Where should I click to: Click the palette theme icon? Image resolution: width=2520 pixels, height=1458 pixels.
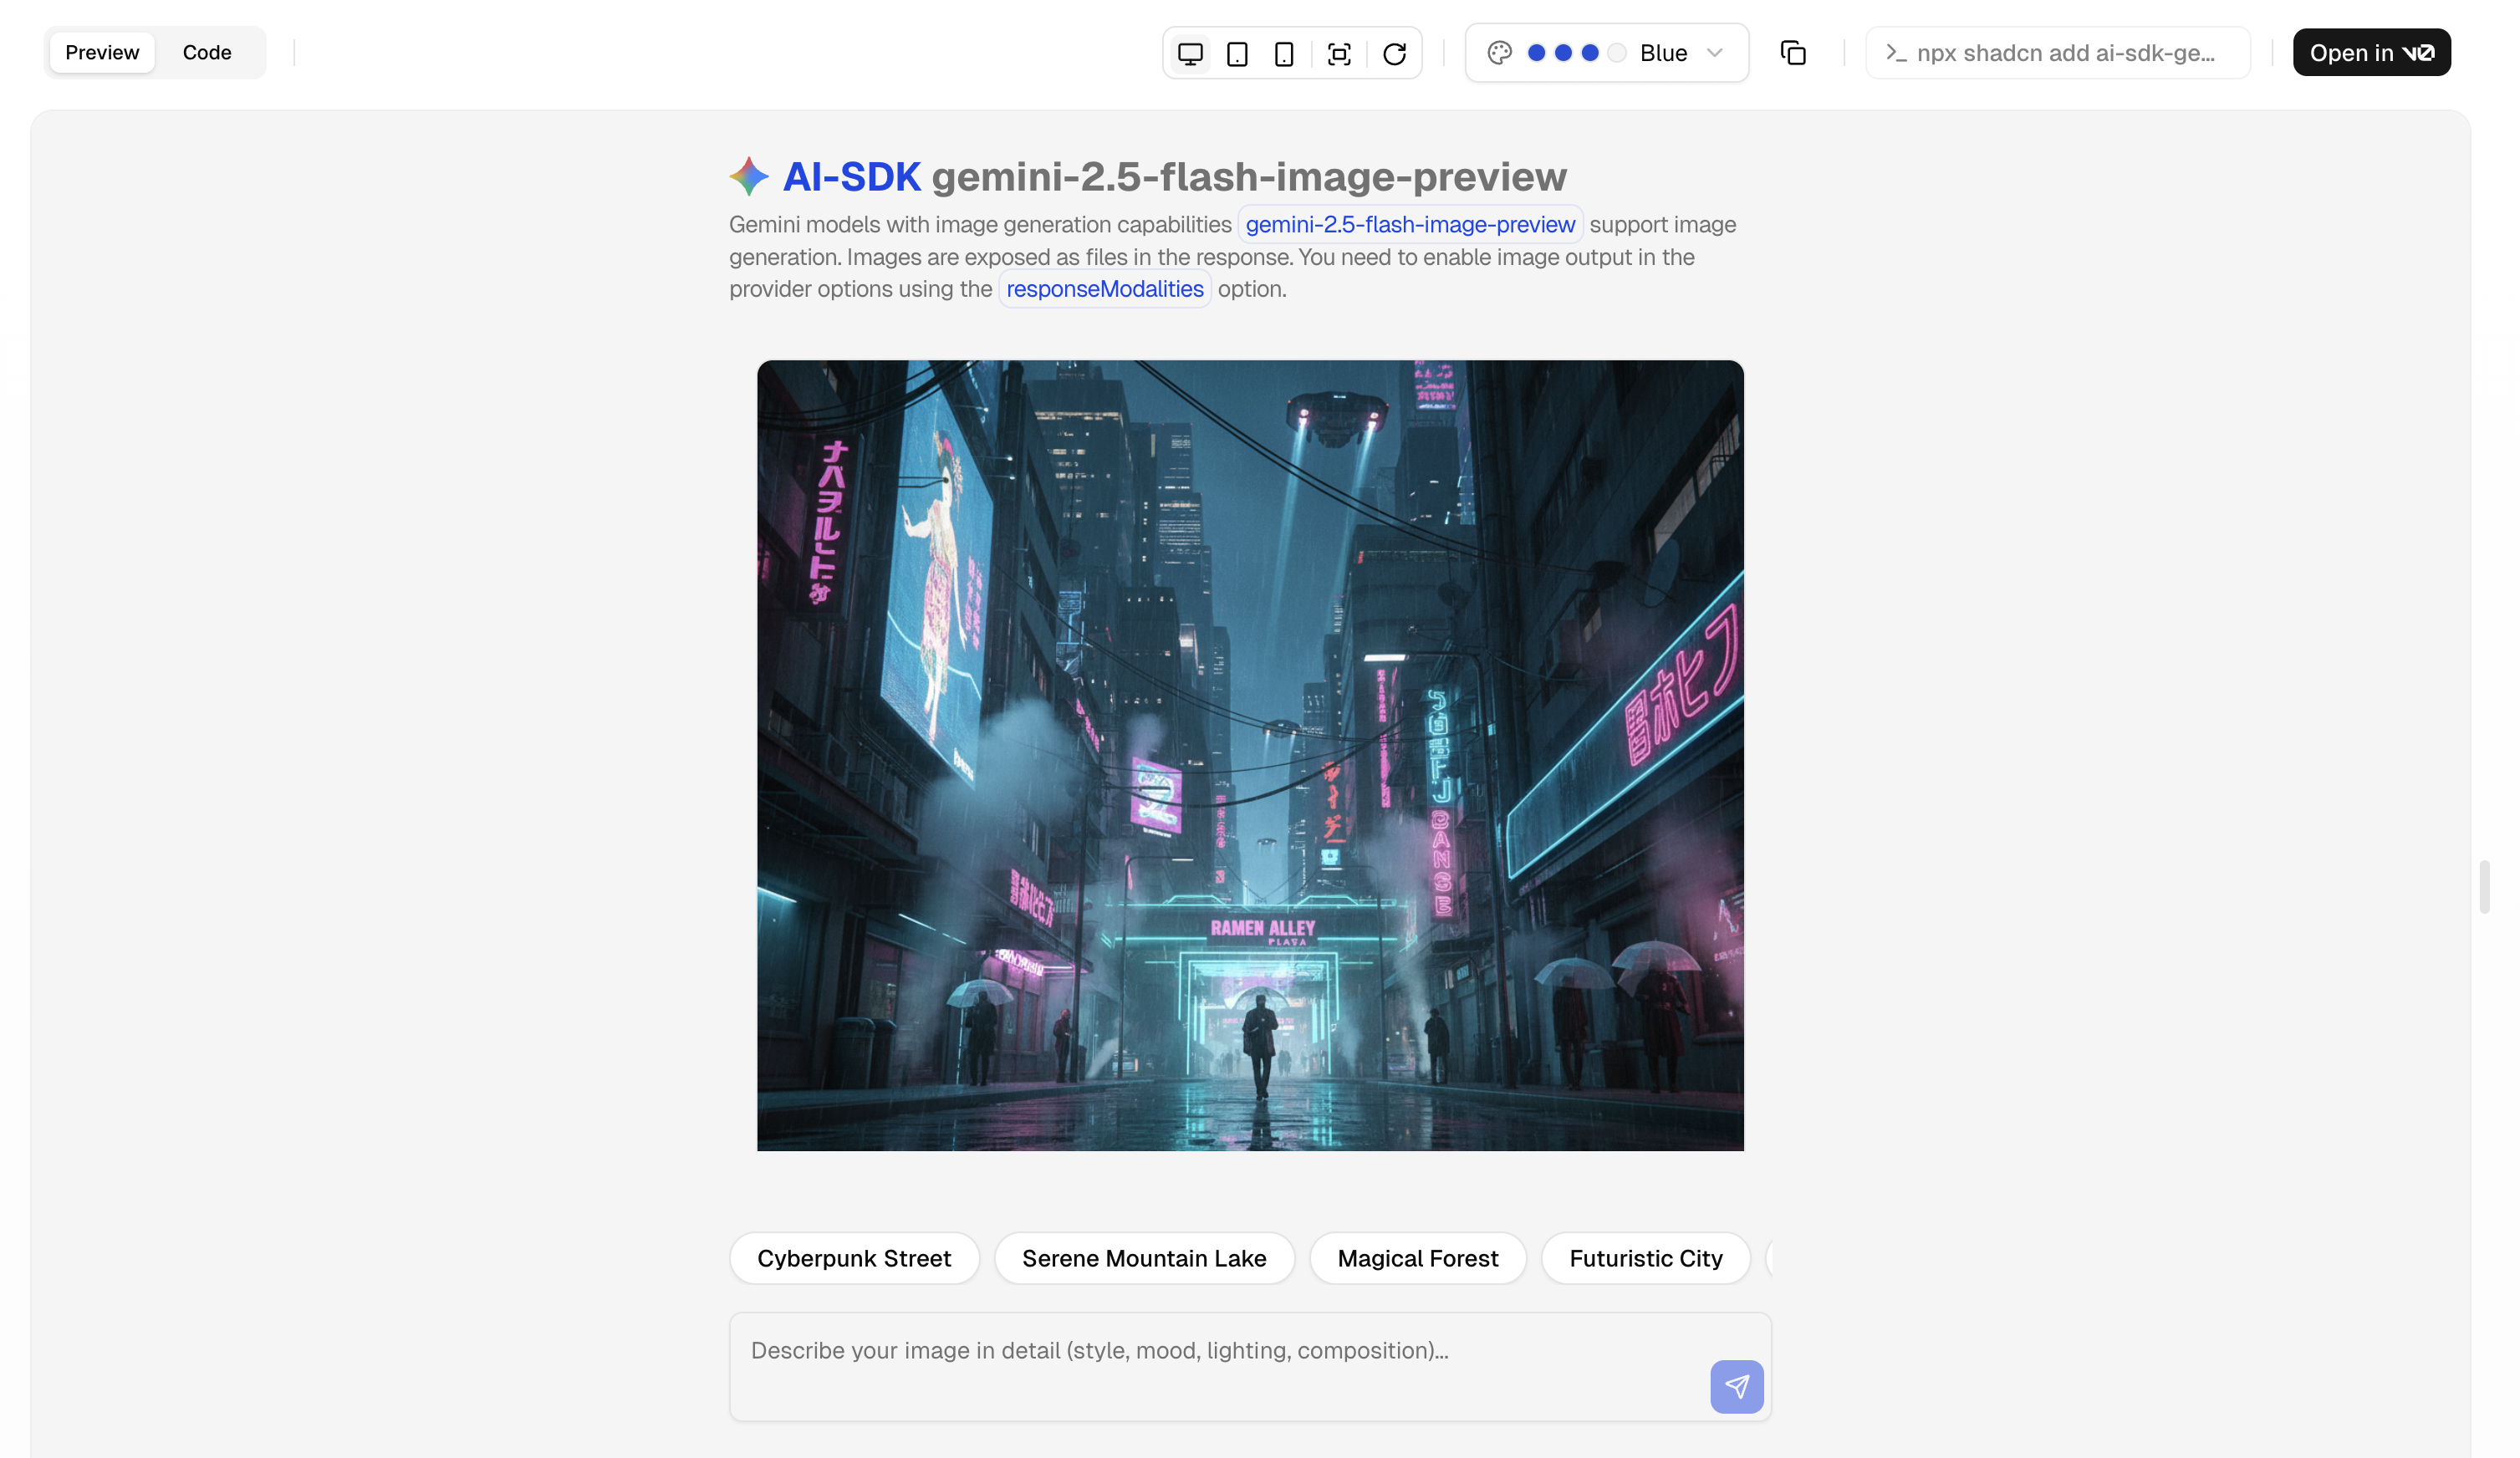click(1499, 53)
